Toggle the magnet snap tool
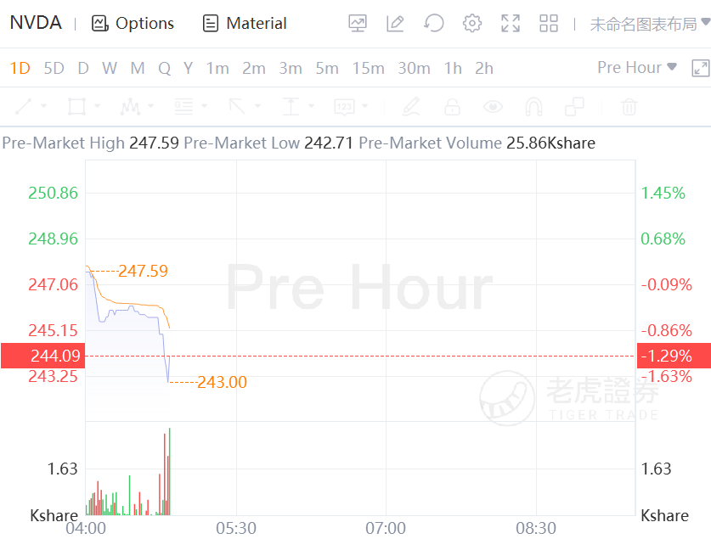Image resolution: width=711 pixels, height=539 pixels. 533,106
